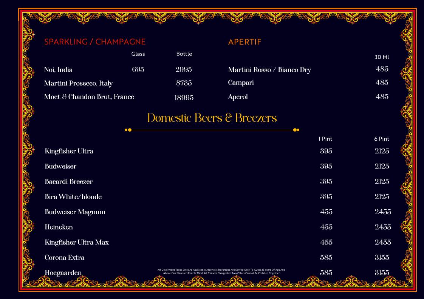Click the Heineken beer name
Viewport: 424px width, 299px height.
tap(59, 227)
